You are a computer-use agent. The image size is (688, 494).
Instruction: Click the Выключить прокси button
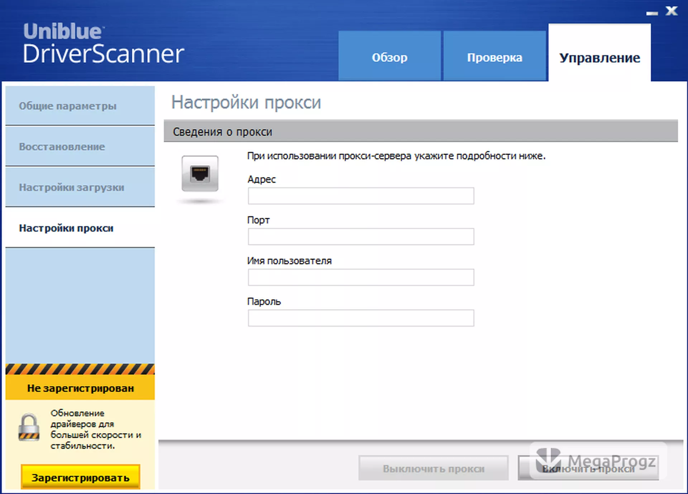click(434, 468)
